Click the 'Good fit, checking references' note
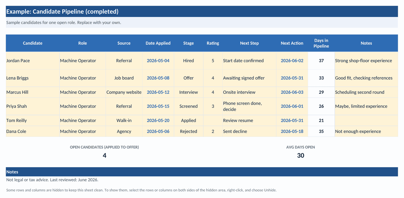This screenshot has width=404, height=198. [x=366, y=78]
